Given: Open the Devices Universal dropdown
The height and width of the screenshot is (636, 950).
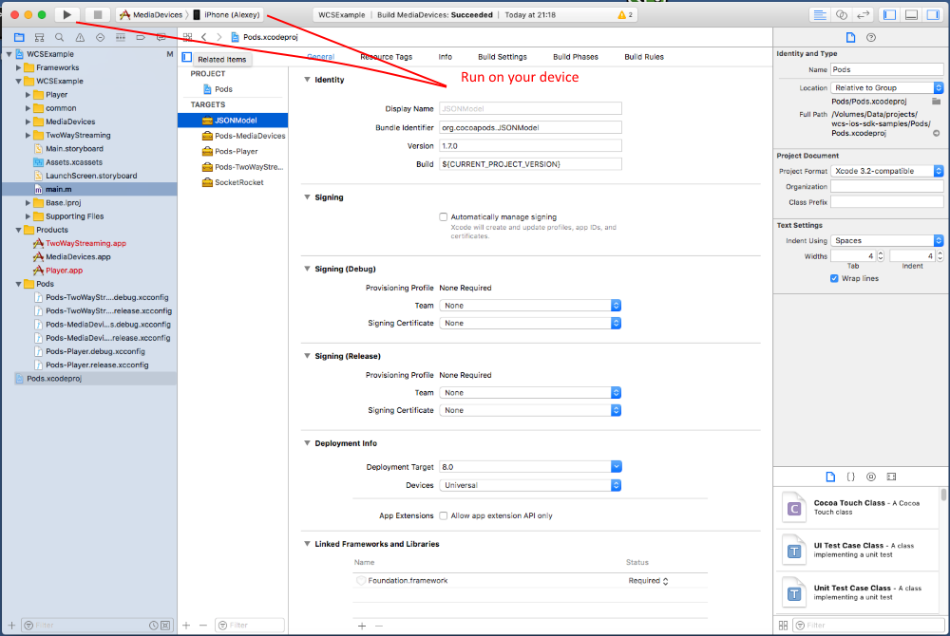Looking at the screenshot, I should click(x=616, y=485).
